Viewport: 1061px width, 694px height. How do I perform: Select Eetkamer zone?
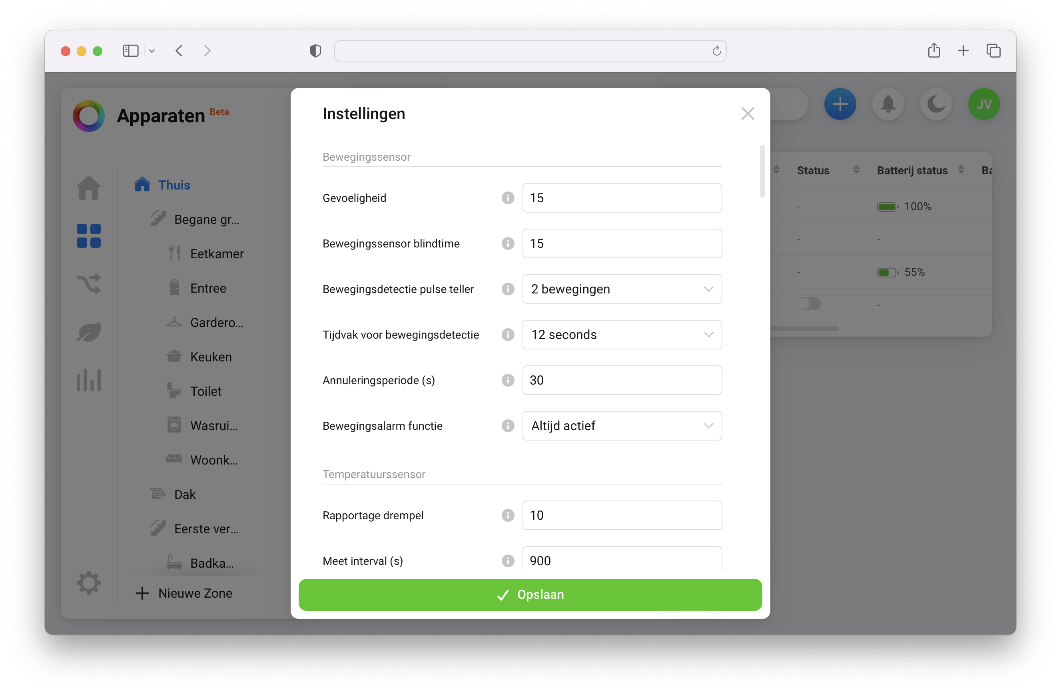[x=205, y=253]
